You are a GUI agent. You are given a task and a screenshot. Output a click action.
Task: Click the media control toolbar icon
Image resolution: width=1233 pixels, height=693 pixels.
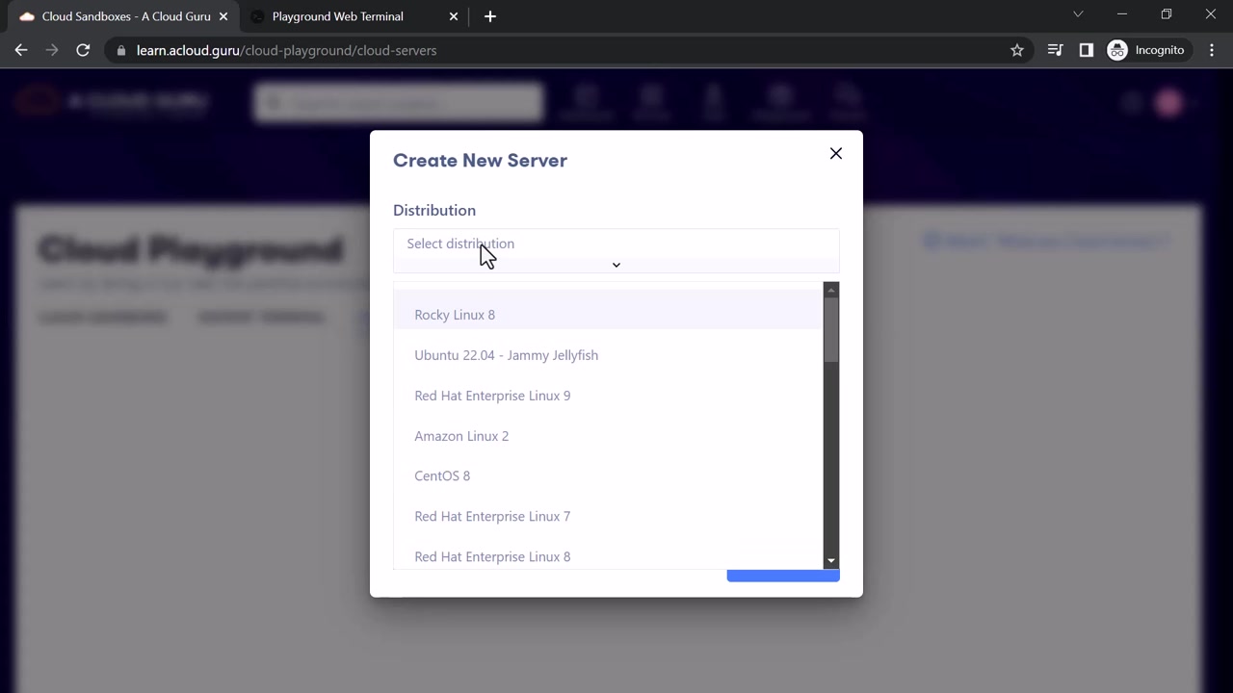1056,50
